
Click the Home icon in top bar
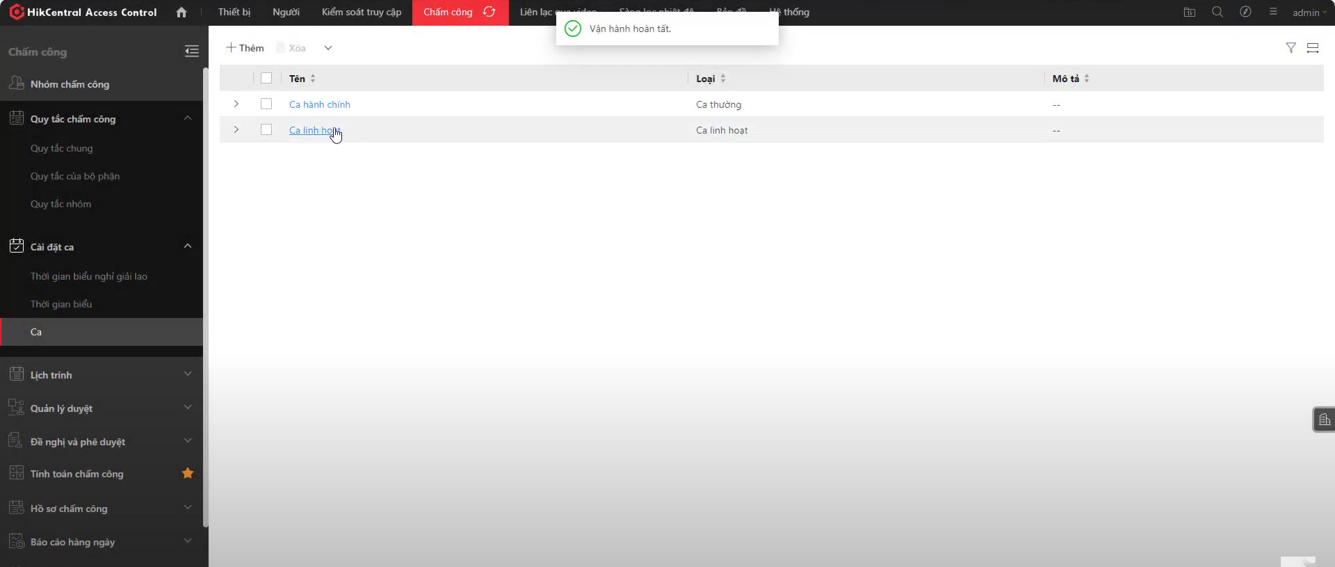tap(181, 13)
